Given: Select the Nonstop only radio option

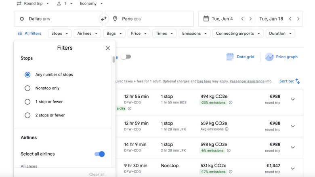Looking at the screenshot, I should (27, 88).
